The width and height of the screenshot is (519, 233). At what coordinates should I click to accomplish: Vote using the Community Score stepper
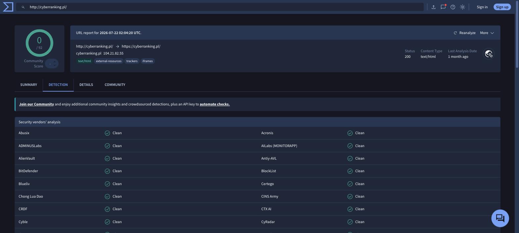pos(52,63)
